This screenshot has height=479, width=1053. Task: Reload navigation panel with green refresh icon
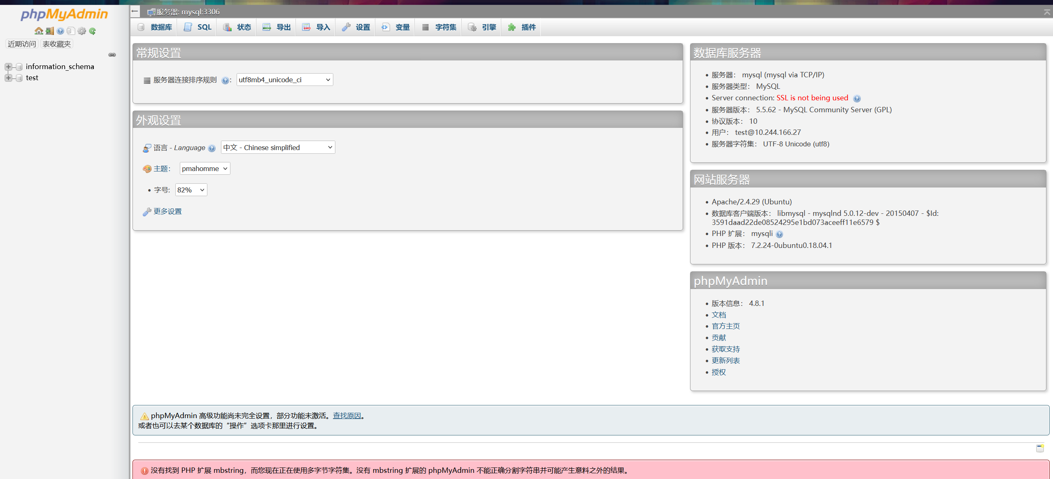click(x=93, y=31)
